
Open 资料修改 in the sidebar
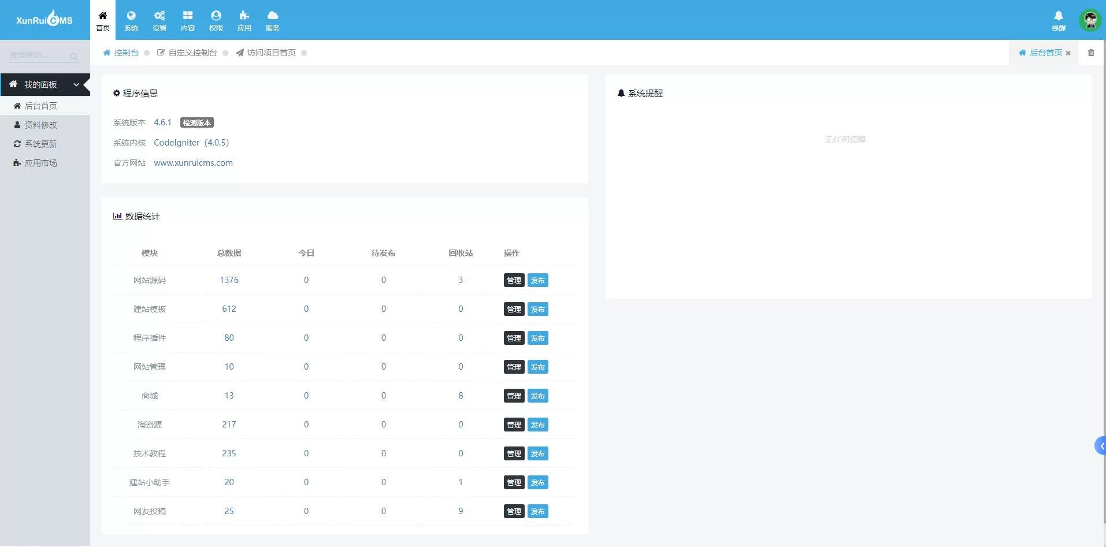click(40, 125)
